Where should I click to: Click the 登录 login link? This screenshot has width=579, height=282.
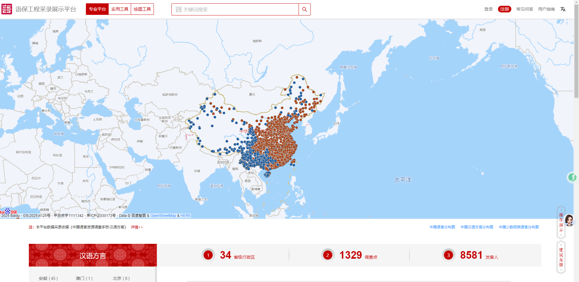coord(488,9)
